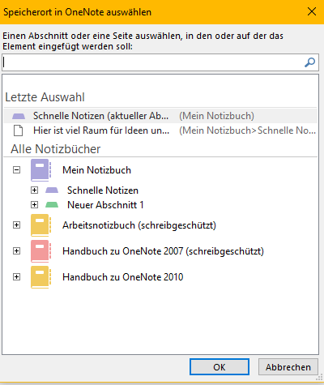Image resolution: width=324 pixels, height=385 pixels.
Task: Expand Handbuch zu OneNote 2010 notebook
Action: [x=17, y=277]
